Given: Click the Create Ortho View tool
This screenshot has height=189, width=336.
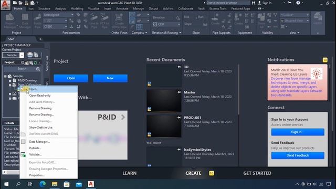Looking at the screenshot, I should (119, 21).
